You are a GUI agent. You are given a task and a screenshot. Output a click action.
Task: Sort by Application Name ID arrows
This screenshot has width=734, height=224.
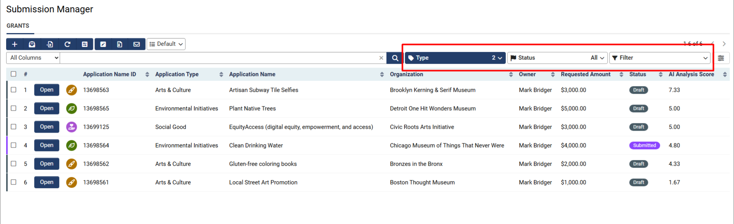(x=147, y=75)
